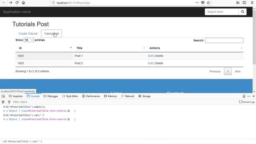Click the console command input line
This screenshot has width=256, height=144.
(128, 141)
